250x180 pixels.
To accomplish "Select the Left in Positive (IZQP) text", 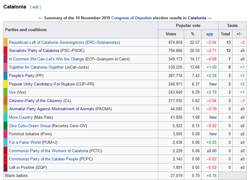I will point(28,167).
